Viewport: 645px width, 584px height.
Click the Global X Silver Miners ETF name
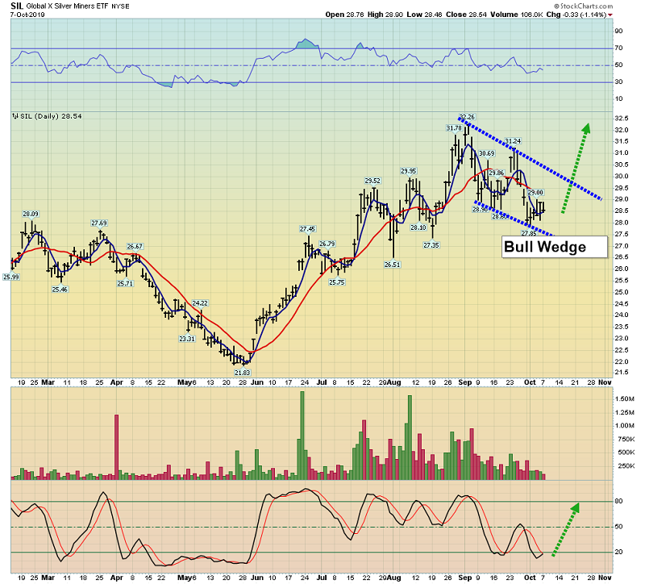[68, 6]
